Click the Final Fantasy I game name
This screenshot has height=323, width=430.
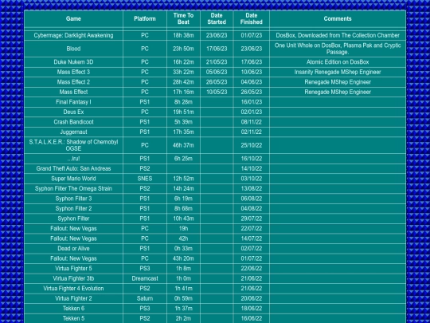(73, 102)
